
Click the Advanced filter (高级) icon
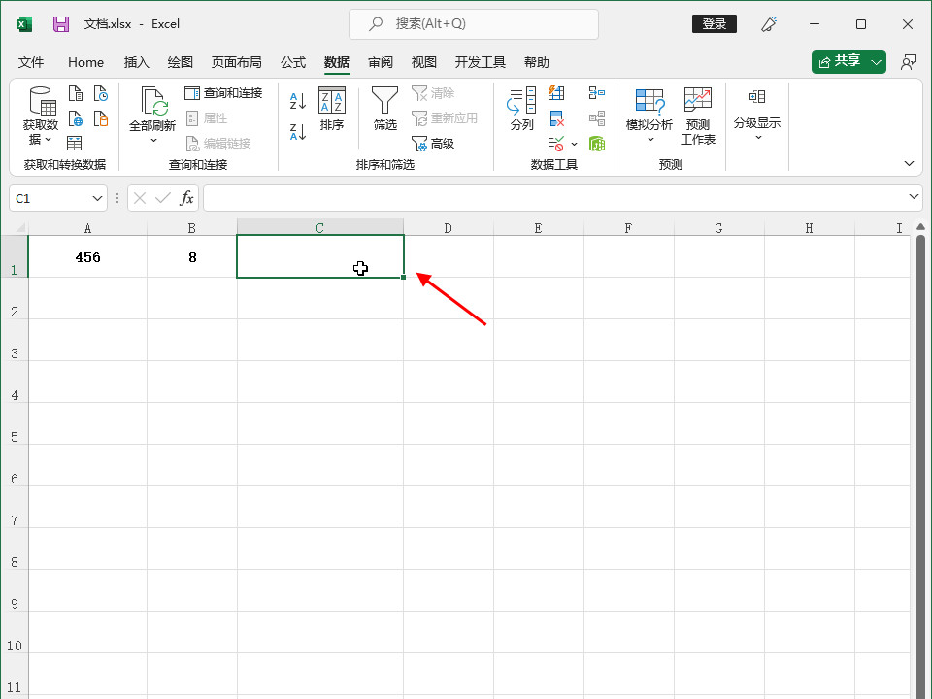click(433, 144)
